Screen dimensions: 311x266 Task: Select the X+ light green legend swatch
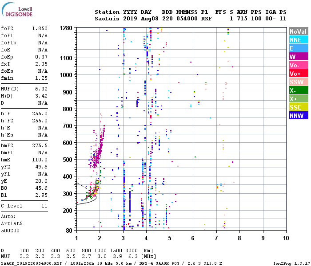tap(299, 99)
